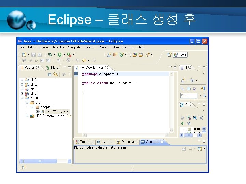Image resolution: width=246 pixels, height=184 pixels.
Task: Toggle Link with Editor in Package Explorer
Action: (x=55, y=75)
